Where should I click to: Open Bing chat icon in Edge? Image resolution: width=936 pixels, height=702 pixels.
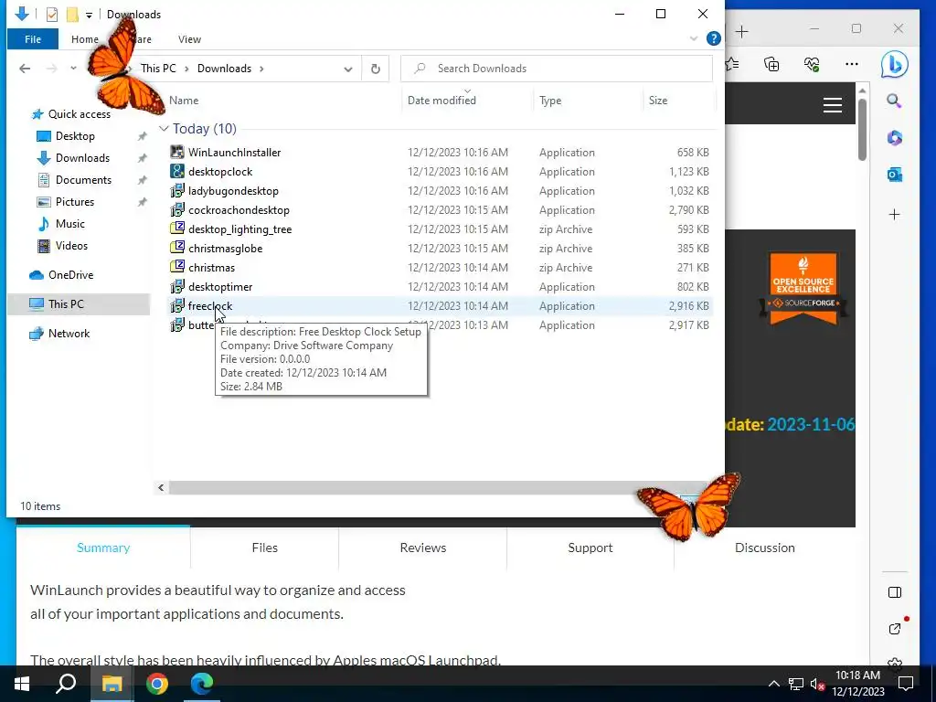point(894,65)
